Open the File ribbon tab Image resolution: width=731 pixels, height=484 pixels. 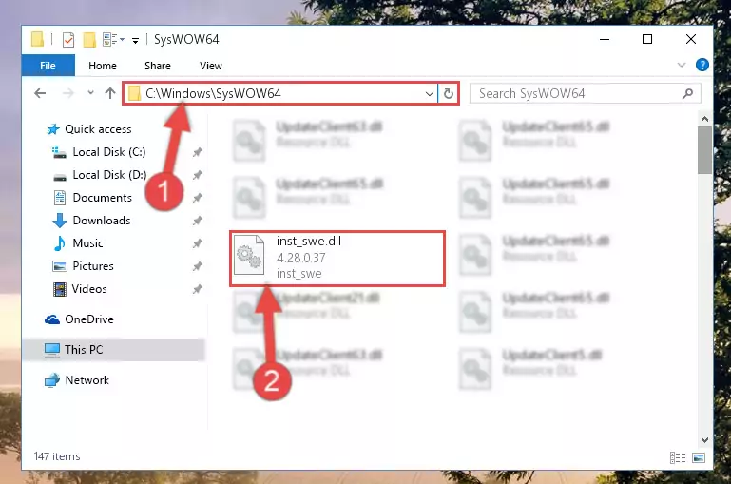[x=48, y=66]
